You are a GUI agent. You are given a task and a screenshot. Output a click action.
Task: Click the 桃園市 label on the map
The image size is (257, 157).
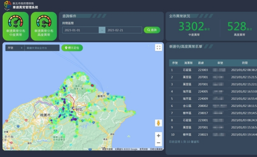click(x=45, y=115)
